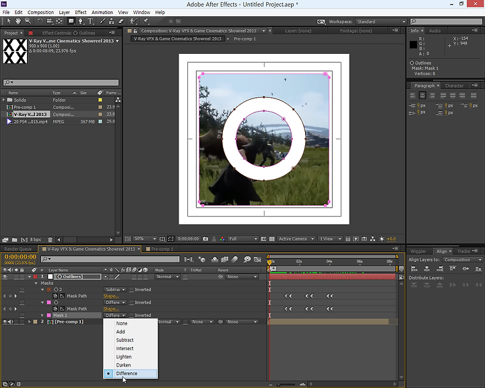The image size is (485, 388).
Task: Create new folder in Project panel
Action: 15,240
